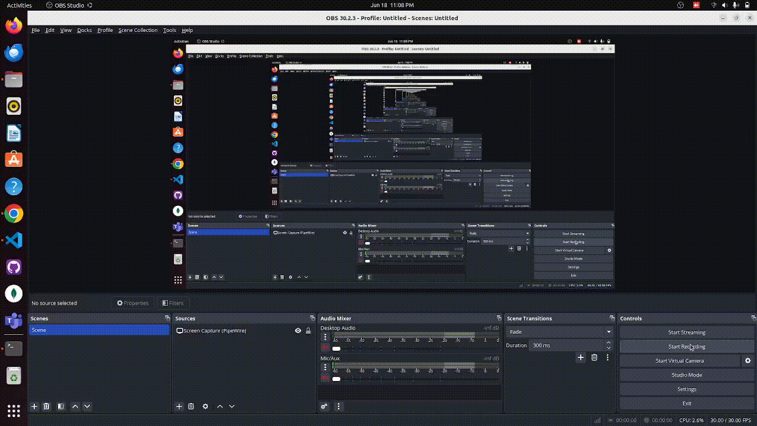Open the File menu
Viewport: 757px width, 426px height.
pyautogui.click(x=35, y=30)
